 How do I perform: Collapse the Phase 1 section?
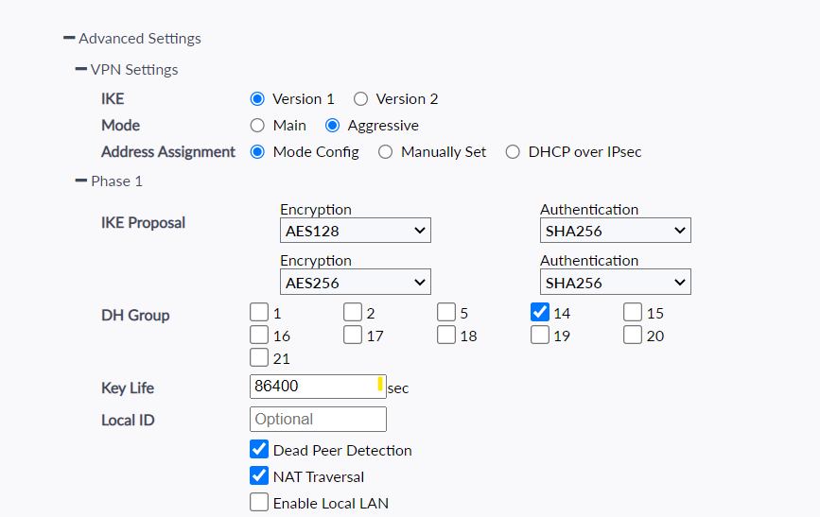[x=81, y=181]
